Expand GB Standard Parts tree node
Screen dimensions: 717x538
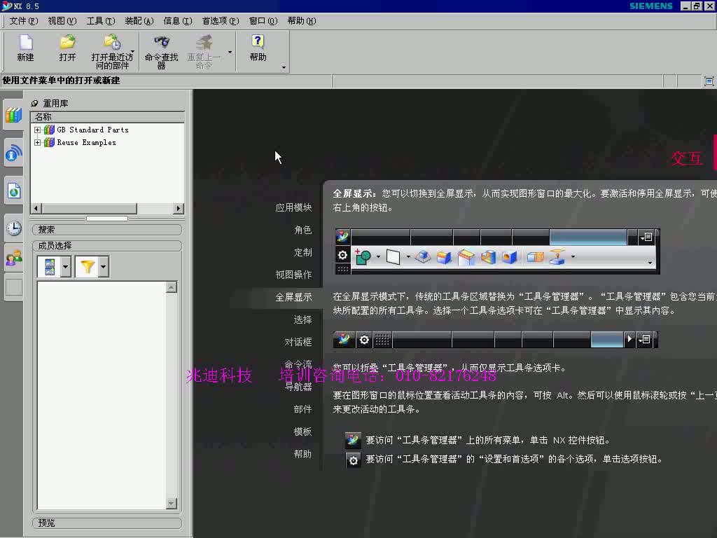click(x=38, y=130)
